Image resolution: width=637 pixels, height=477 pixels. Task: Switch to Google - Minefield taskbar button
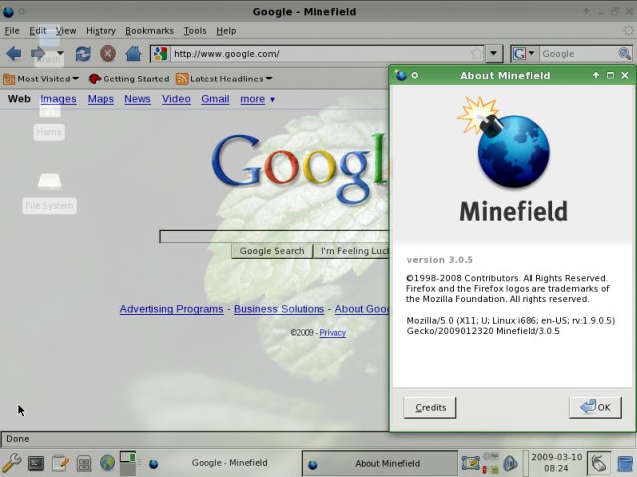coord(221,463)
